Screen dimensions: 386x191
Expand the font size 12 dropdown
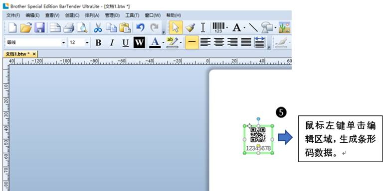(x=87, y=43)
